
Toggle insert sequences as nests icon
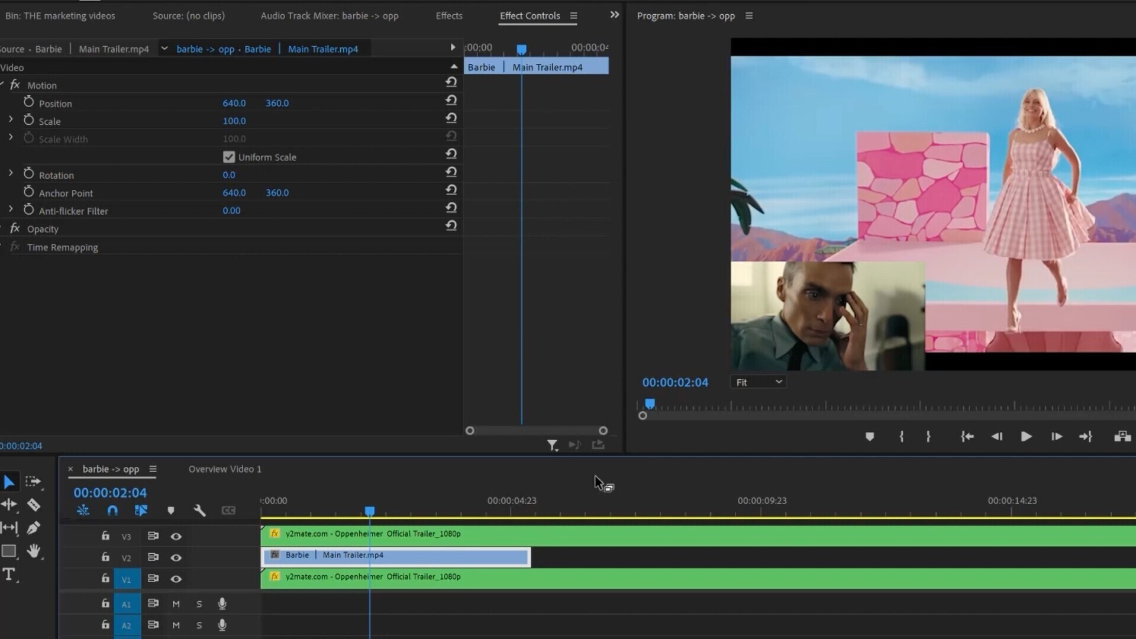tap(83, 510)
